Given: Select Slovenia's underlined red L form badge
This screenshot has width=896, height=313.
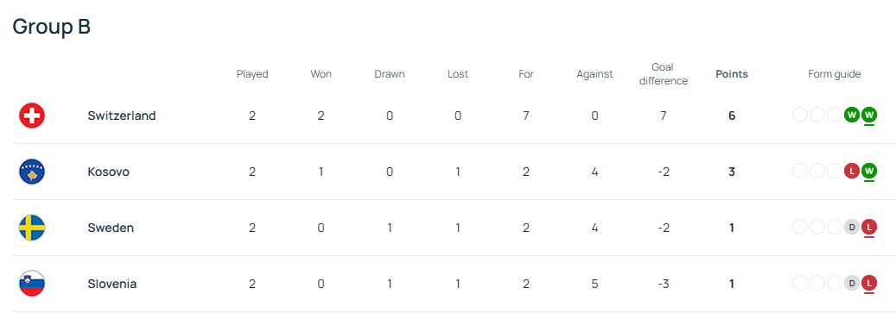Looking at the screenshot, I should pos(869,284).
